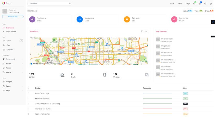Click the purple Total income icon
The height and width of the screenshot is (118, 215).
tap(32, 19)
